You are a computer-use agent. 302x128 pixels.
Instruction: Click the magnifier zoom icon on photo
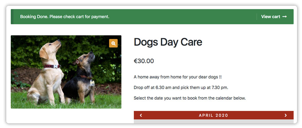[x=113, y=43]
